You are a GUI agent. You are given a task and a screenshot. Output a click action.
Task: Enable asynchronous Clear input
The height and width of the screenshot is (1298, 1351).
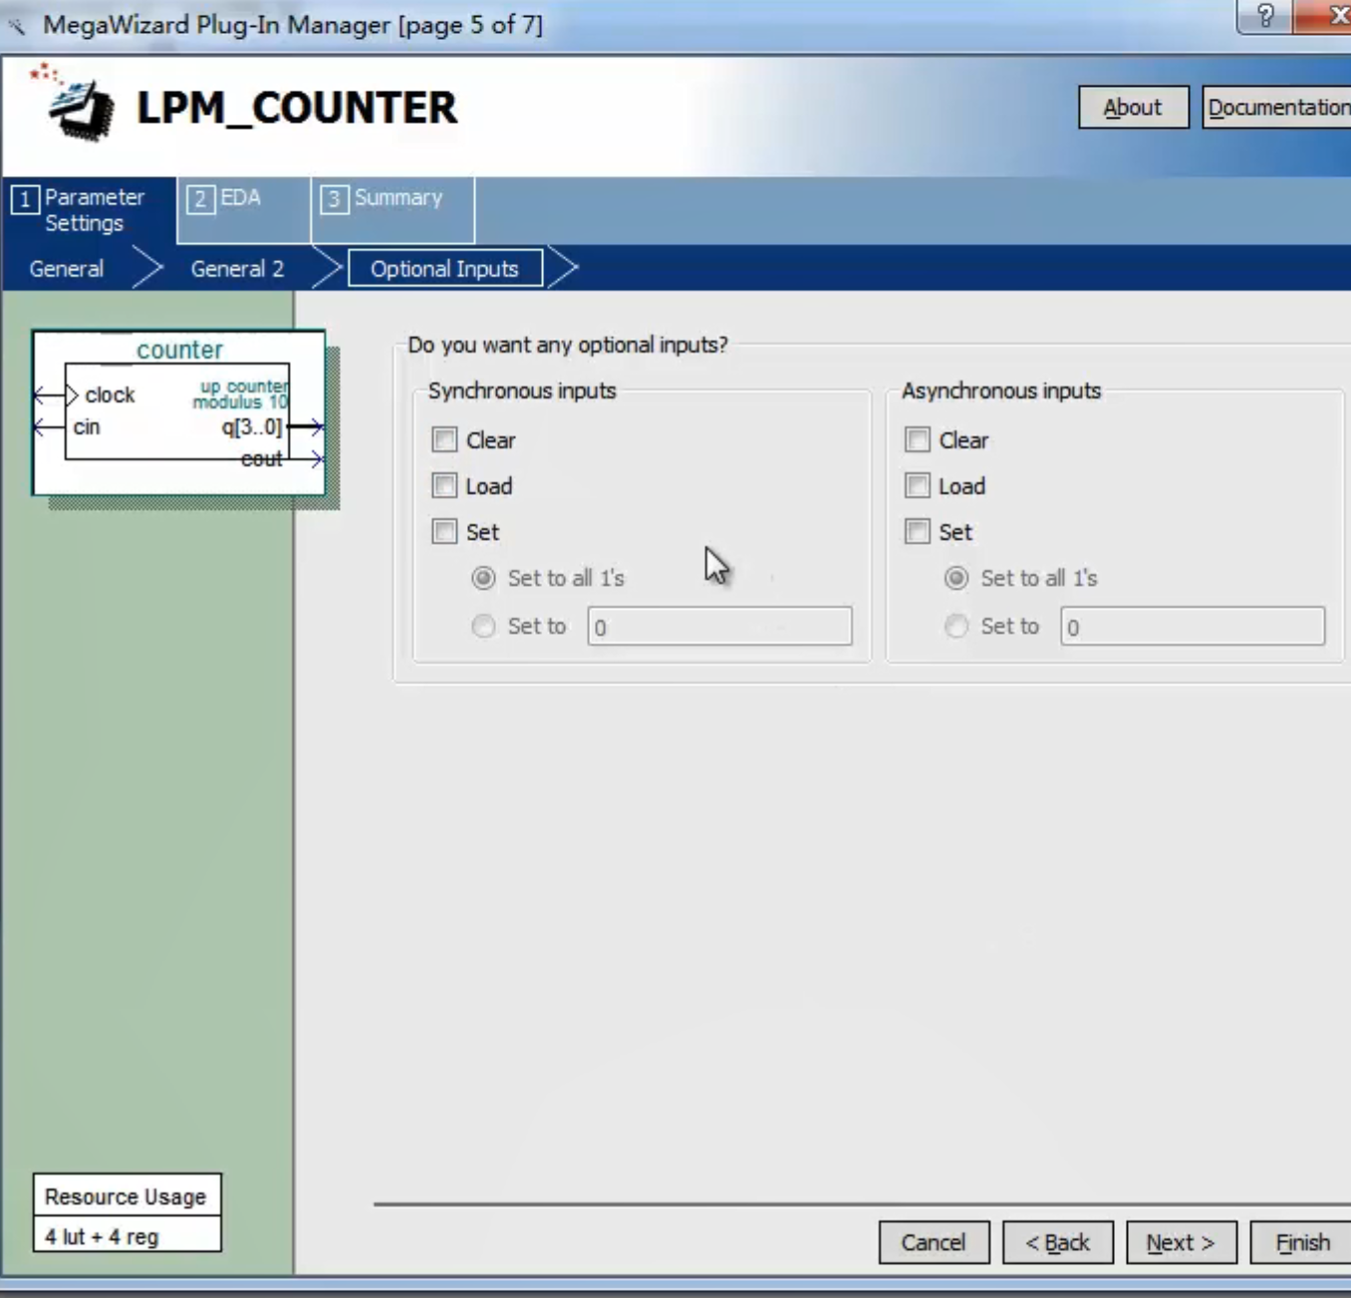tap(918, 439)
